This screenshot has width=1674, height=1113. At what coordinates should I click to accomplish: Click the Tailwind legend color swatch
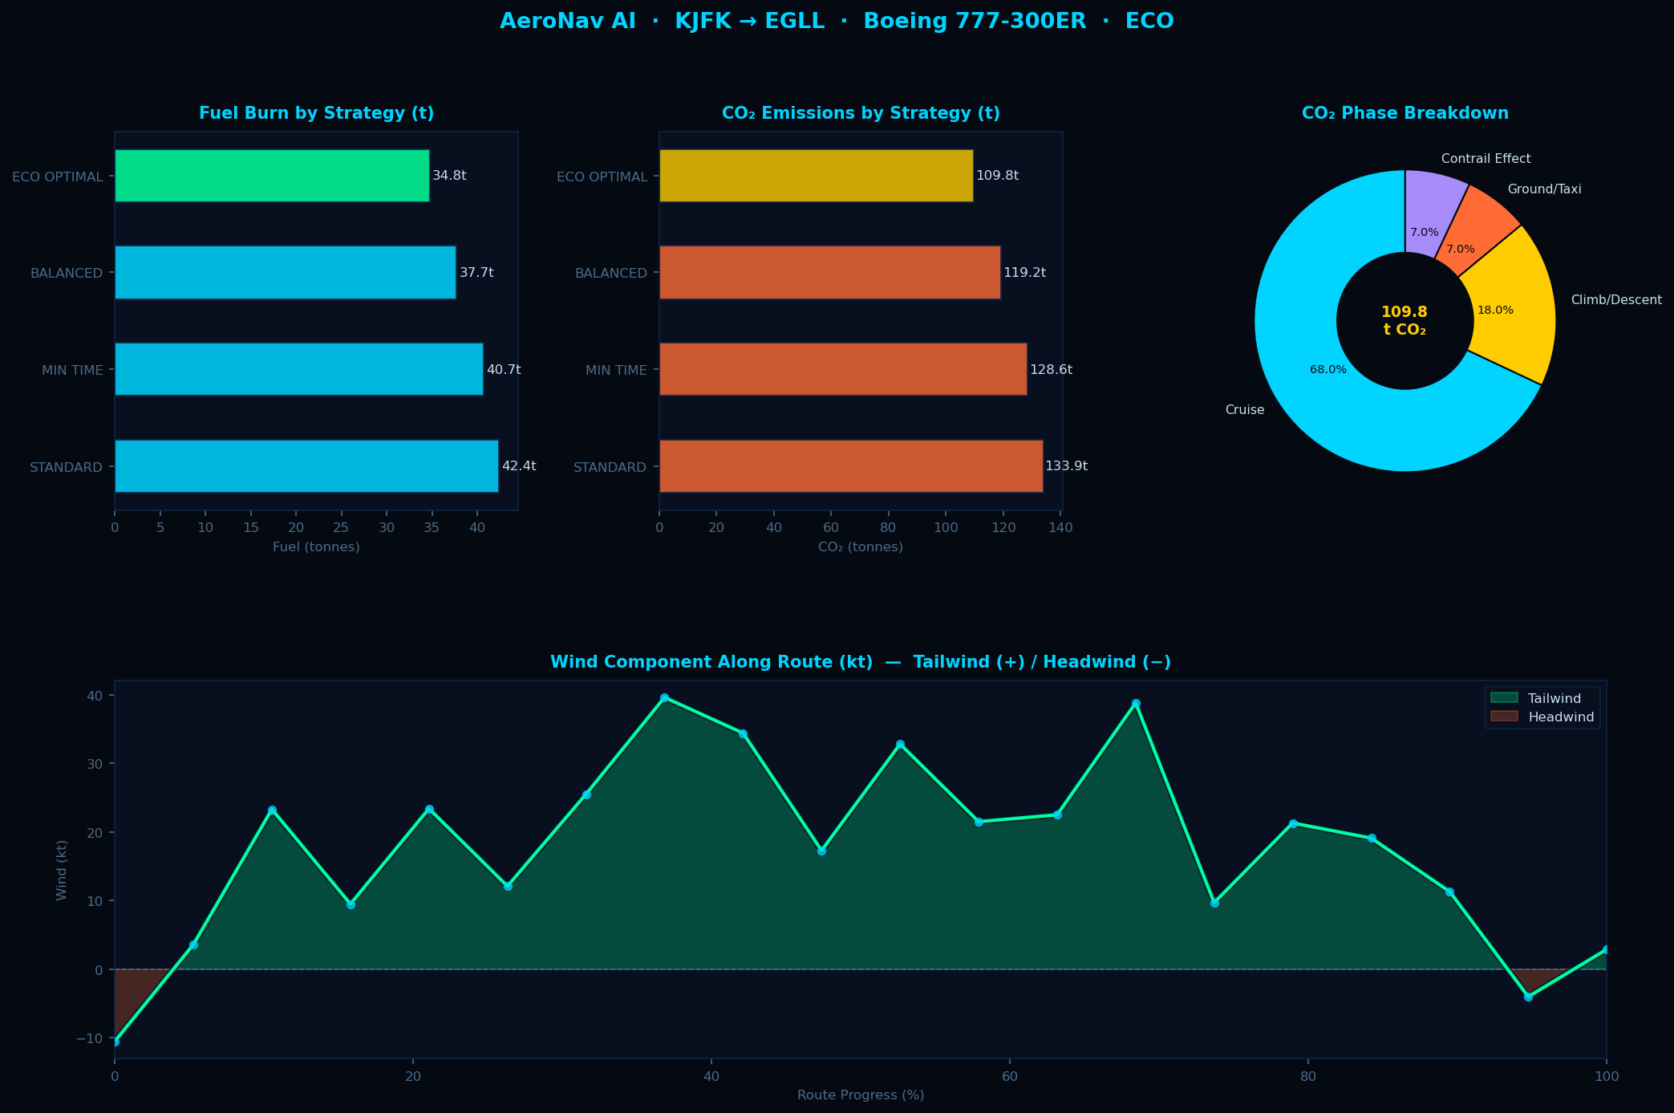point(1503,699)
